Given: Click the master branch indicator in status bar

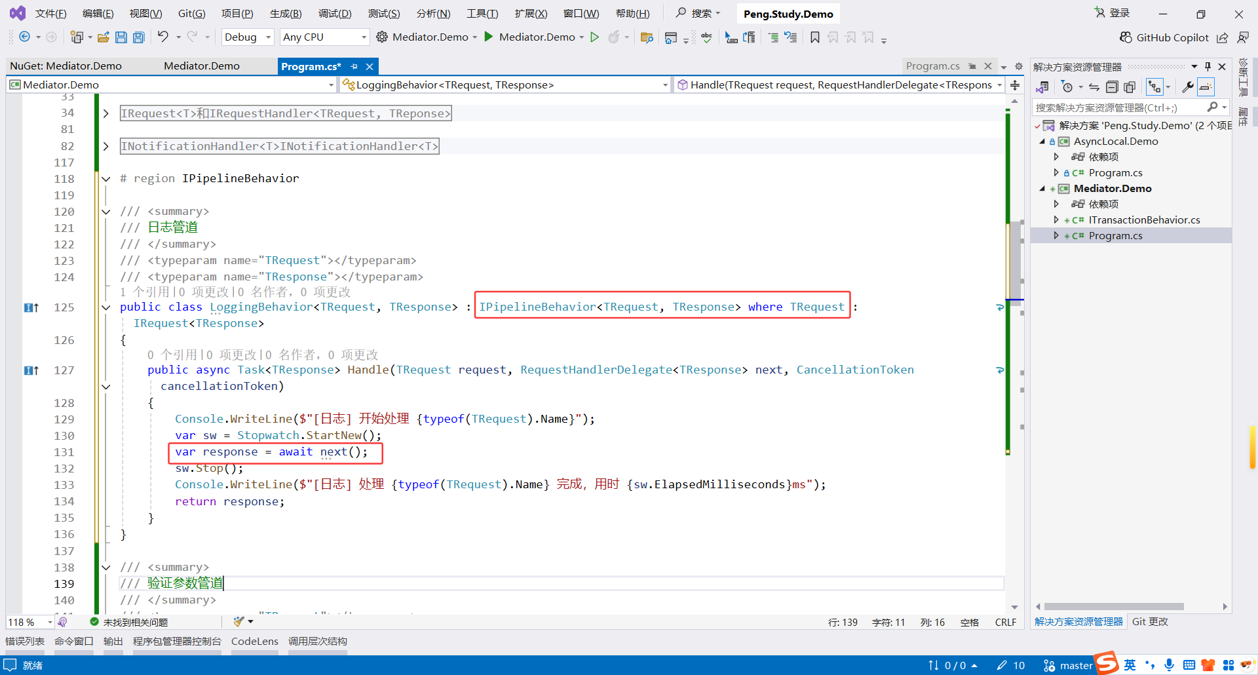Looking at the screenshot, I should [1069, 666].
